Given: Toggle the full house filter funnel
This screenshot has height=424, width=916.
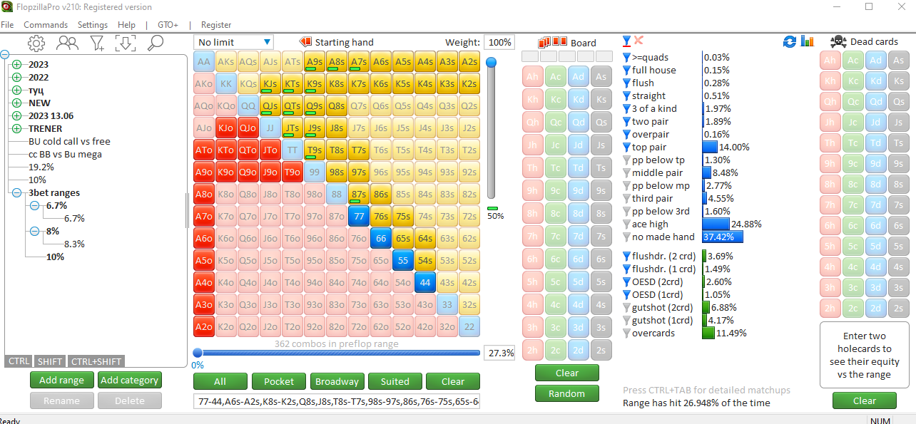Looking at the screenshot, I should (627, 71).
